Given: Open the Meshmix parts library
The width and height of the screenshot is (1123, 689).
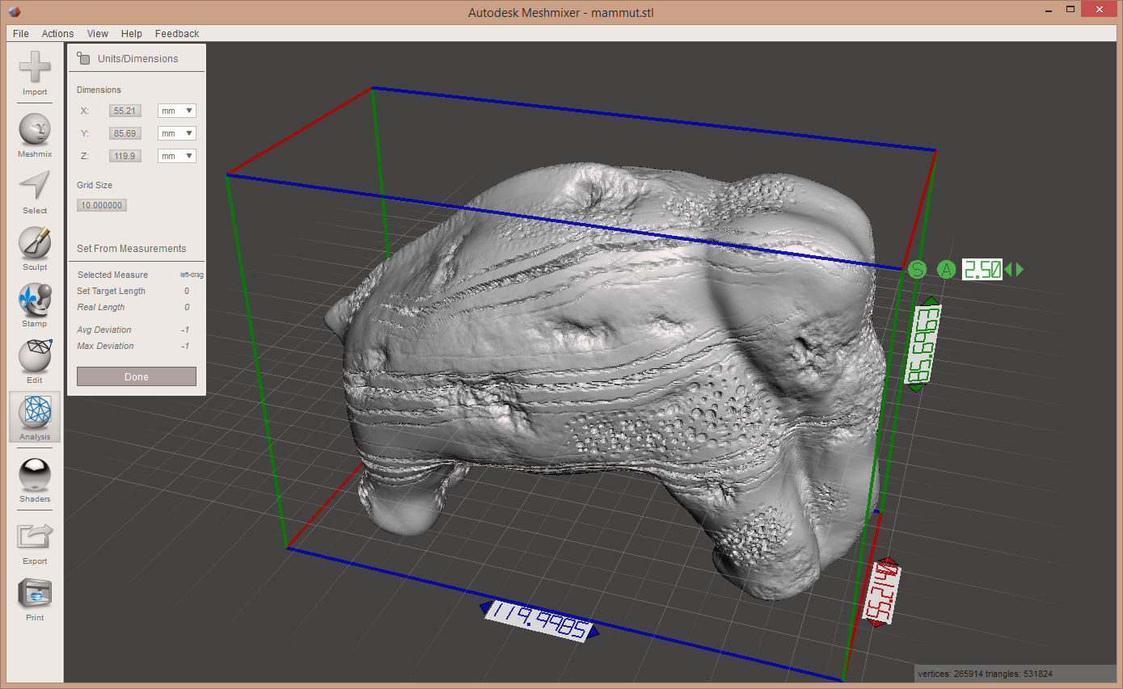Looking at the screenshot, I should coord(35,130).
